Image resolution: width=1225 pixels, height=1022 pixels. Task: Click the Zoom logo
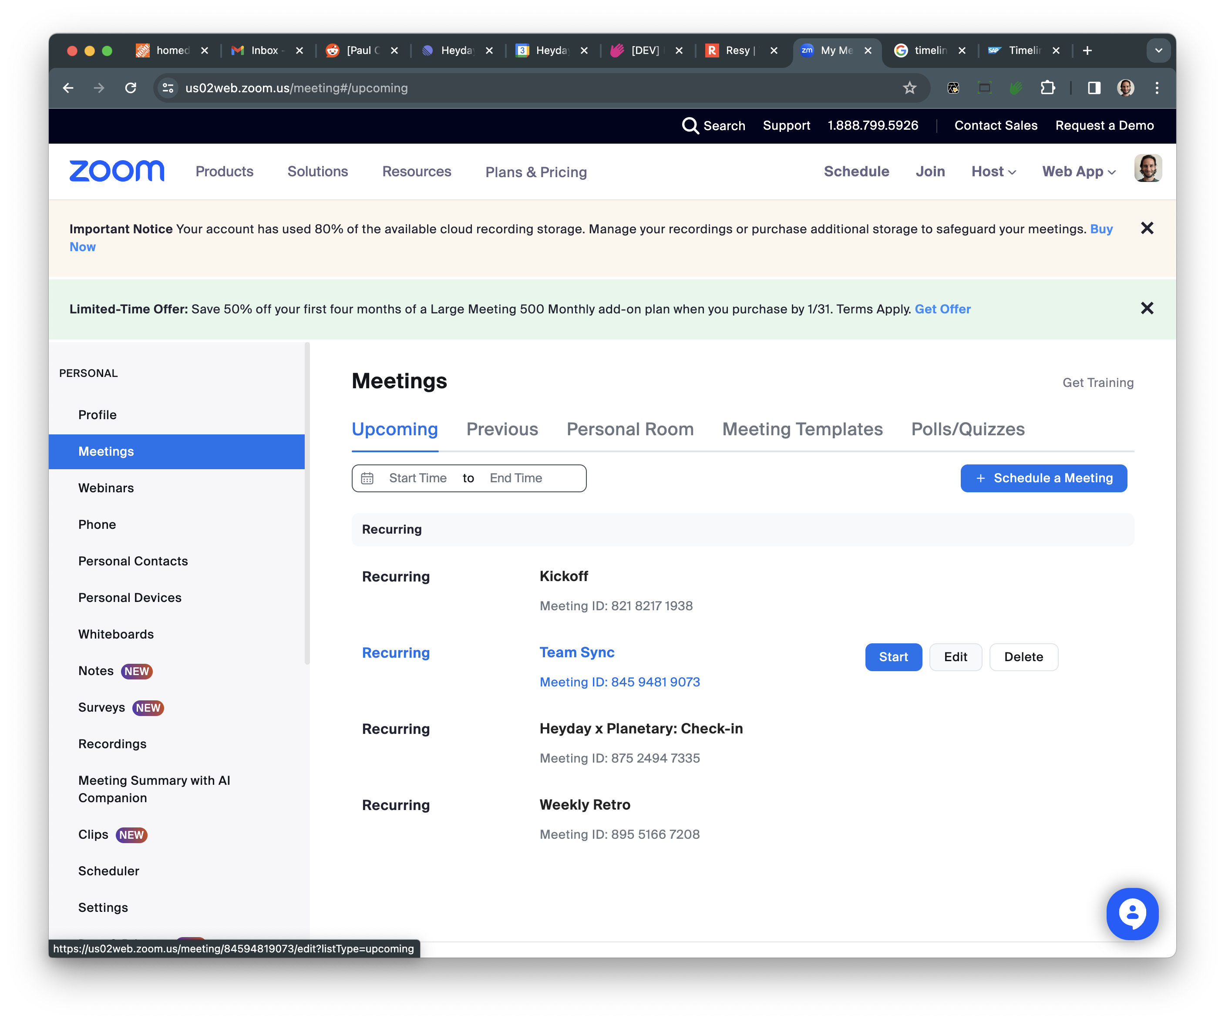[117, 171]
